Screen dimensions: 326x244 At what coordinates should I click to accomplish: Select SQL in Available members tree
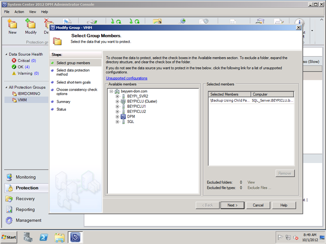(x=131, y=122)
